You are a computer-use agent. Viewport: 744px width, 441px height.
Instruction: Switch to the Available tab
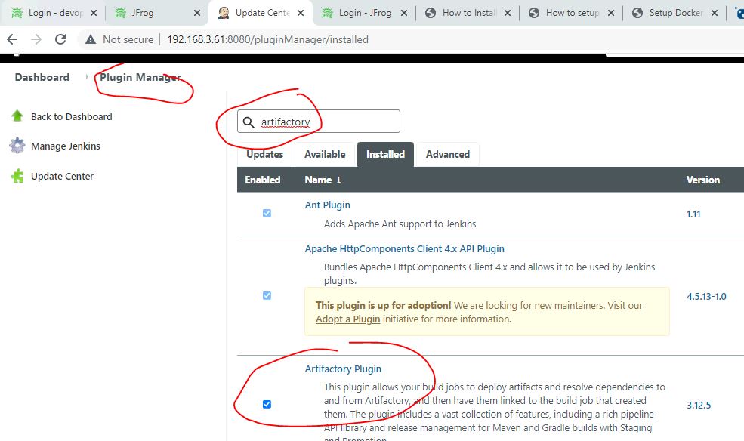click(325, 154)
